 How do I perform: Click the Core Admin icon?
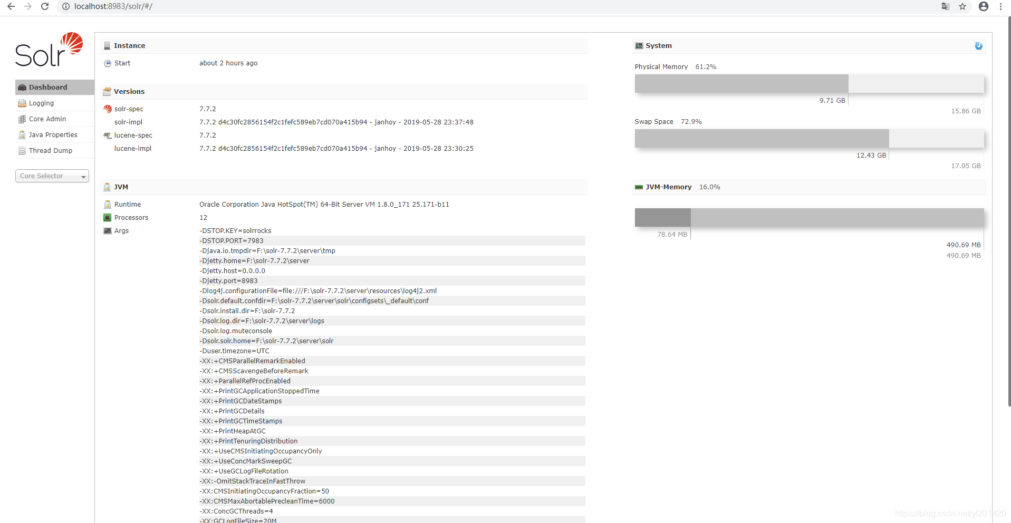tap(22, 119)
